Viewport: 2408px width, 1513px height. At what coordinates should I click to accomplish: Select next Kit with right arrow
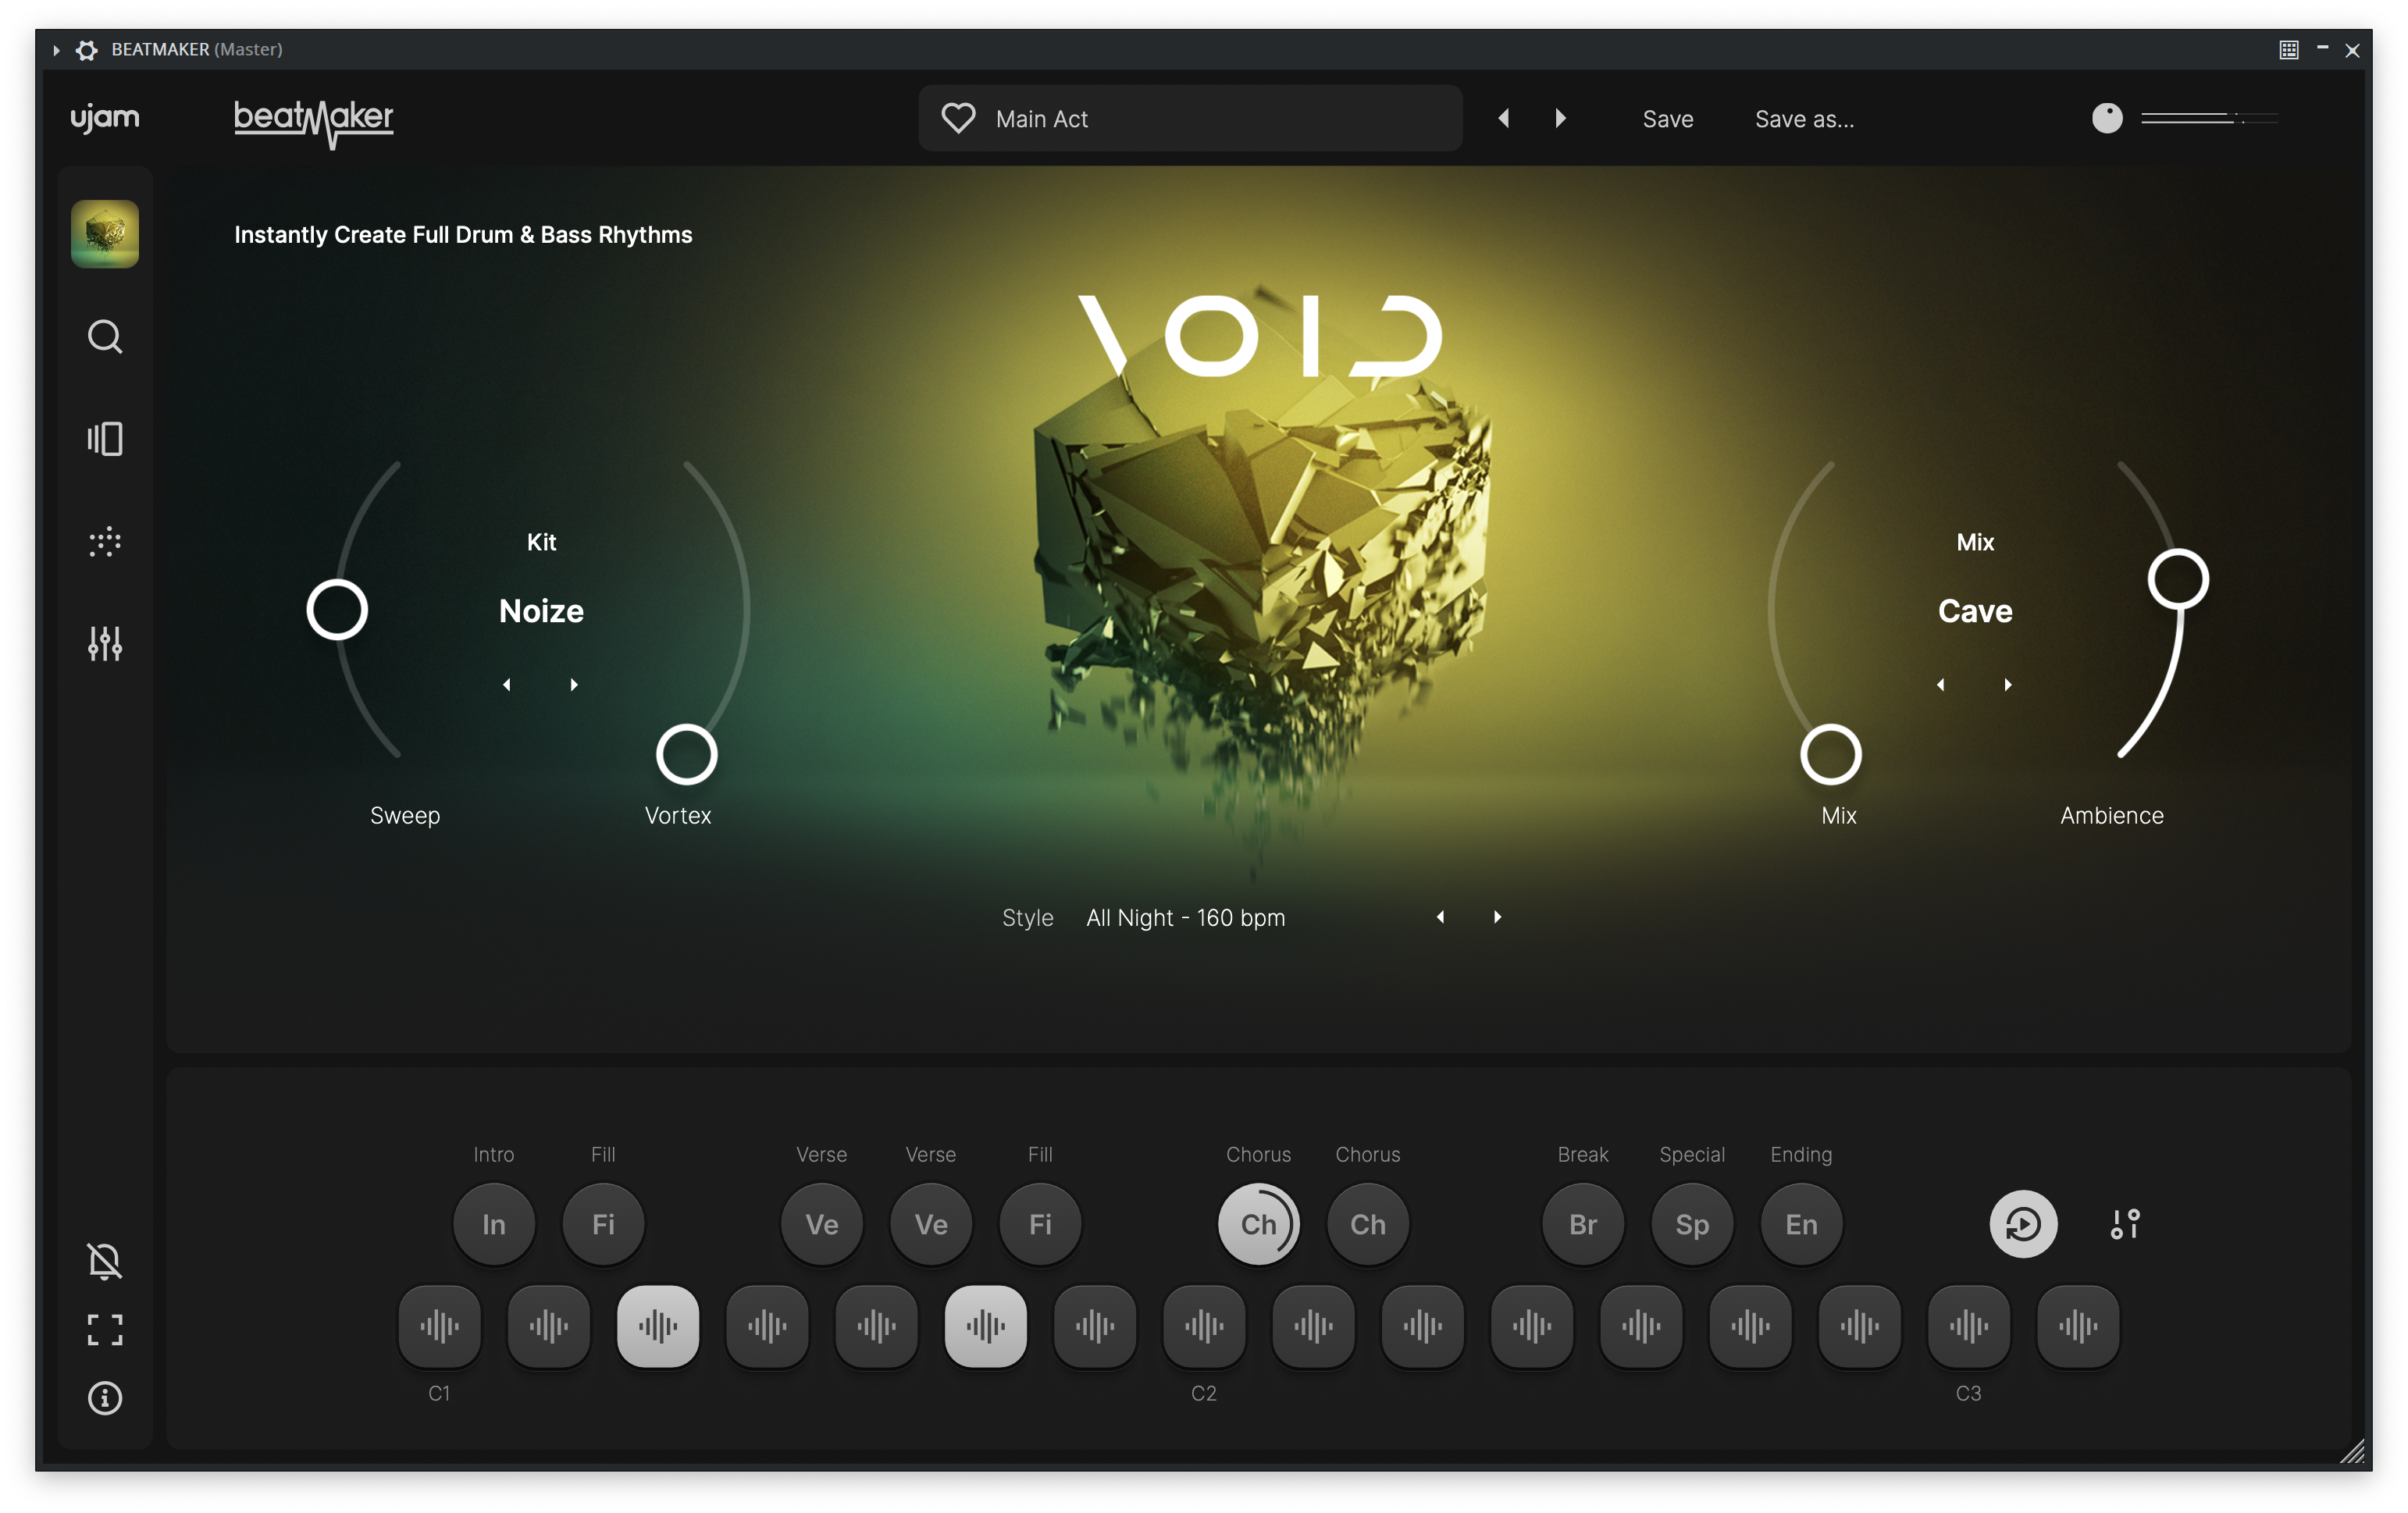(x=574, y=685)
